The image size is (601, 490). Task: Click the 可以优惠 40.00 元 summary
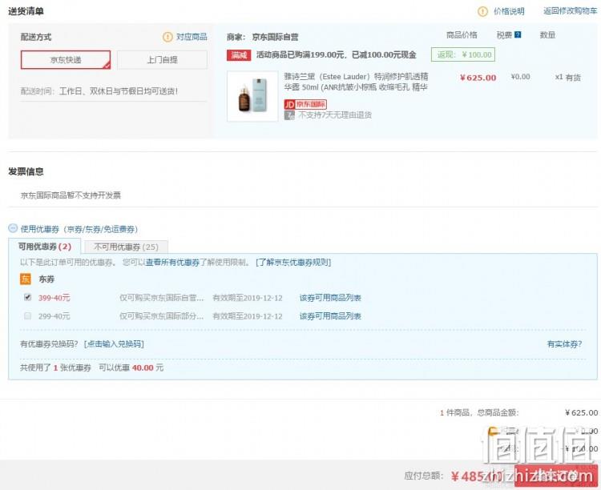(x=131, y=367)
